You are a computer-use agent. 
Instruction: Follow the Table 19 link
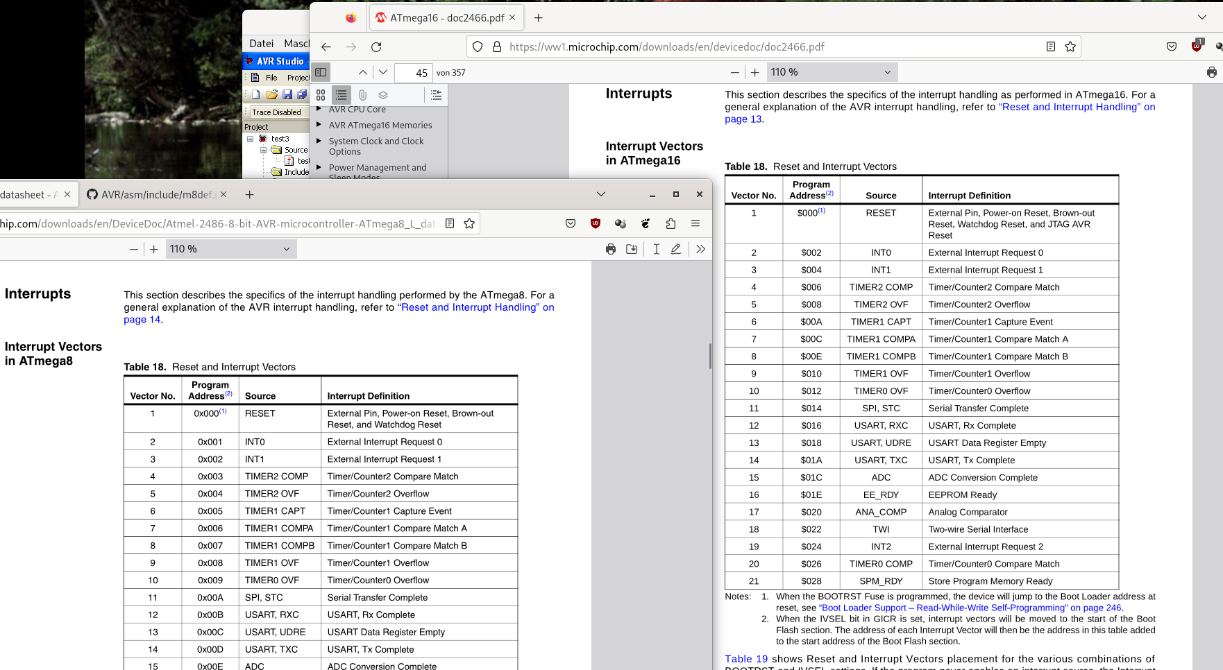pyautogui.click(x=746, y=659)
